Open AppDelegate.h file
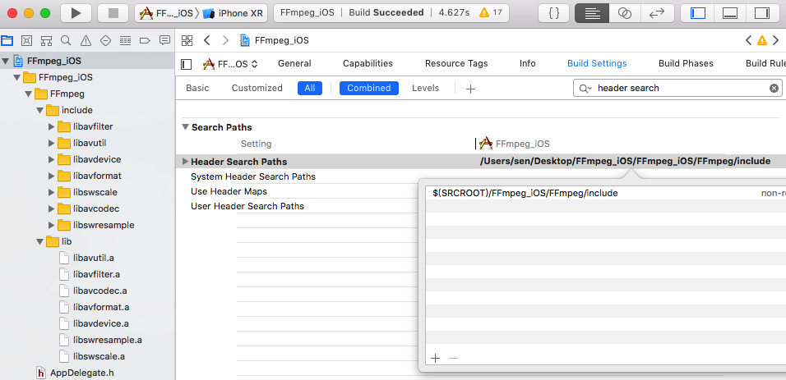The image size is (786, 380). 81,373
